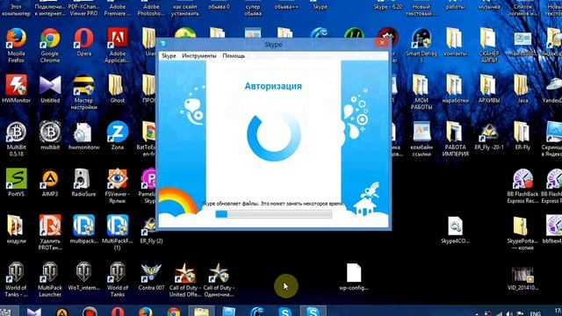Open the Skype menu in the Skype window
Screen dimensions: 562x316
tap(169, 56)
